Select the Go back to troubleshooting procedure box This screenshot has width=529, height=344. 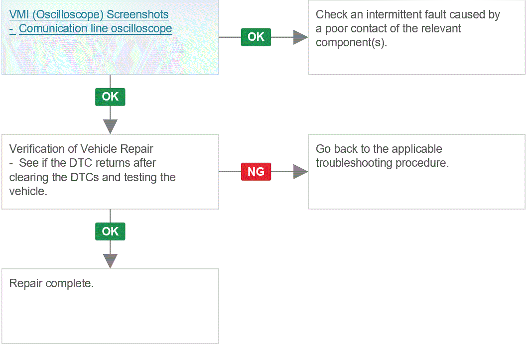(x=416, y=172)
